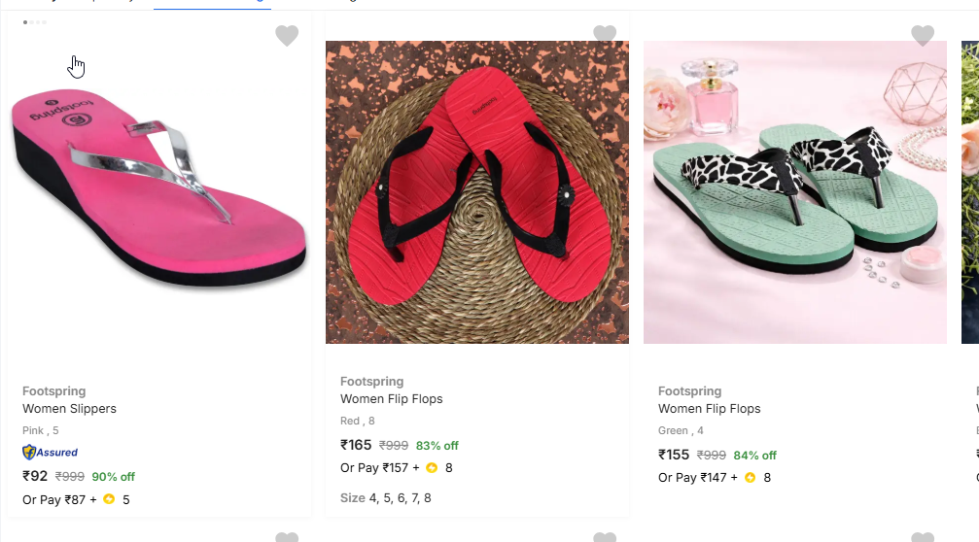
Task: Toggle wishlist heart on green flip flops
Action: tap(923, 36)
